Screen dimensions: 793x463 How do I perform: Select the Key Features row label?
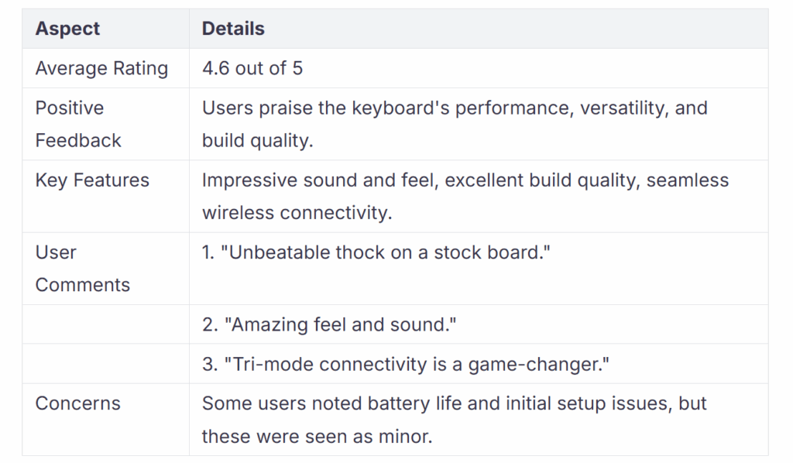tap(92, 180)
